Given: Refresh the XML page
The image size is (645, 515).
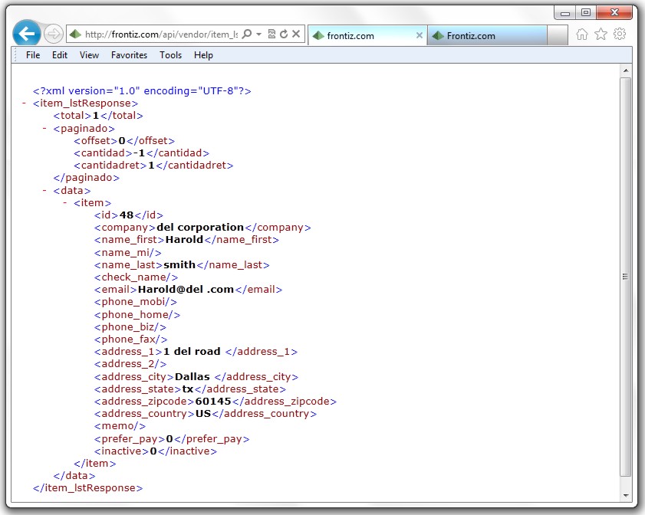Looking at the screenshot, I should (284, 34).
